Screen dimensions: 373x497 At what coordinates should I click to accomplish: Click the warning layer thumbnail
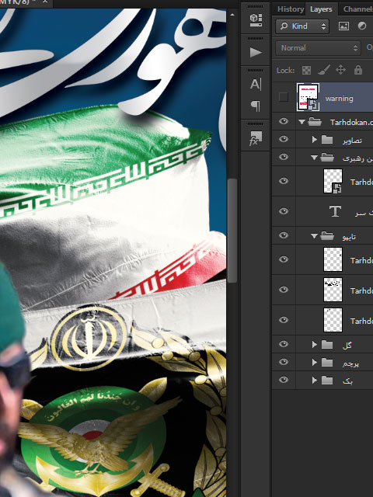(308, 97)
